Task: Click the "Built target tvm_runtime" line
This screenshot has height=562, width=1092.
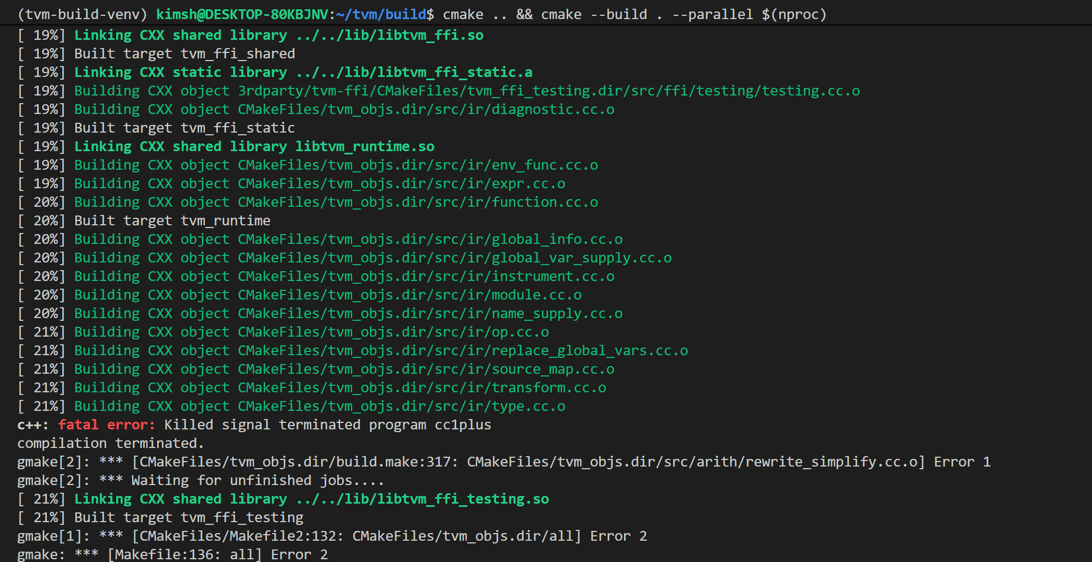Action: [x=172, y=221]
